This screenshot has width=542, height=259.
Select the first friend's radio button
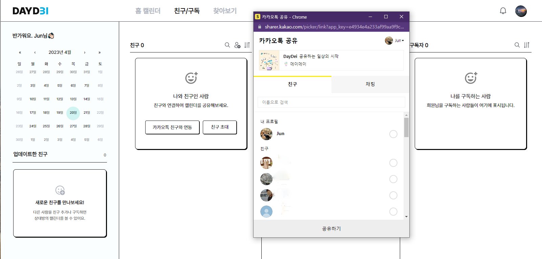pyautogui.click(x=393, y=163)
